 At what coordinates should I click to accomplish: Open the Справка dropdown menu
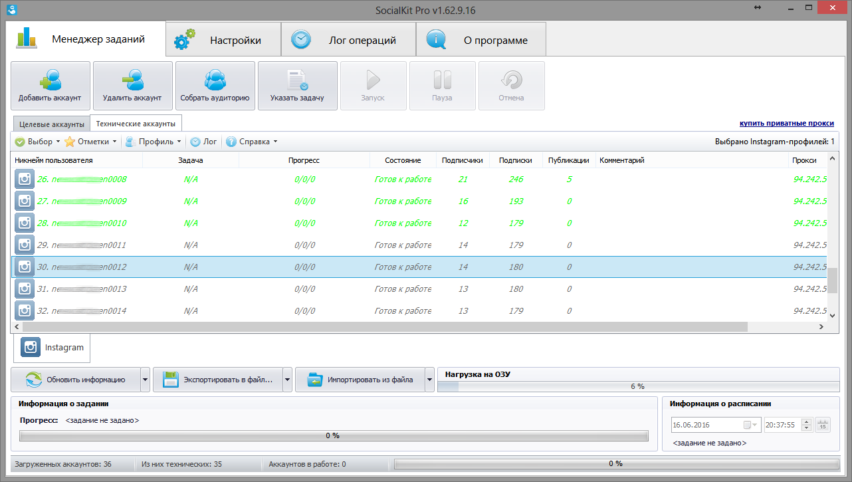(x=252, y=142)
